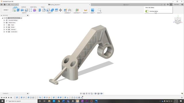Toggle visibility of Bearing_Bracket root component
The width and height of the screenshot is (184, 103).
pos(5,18)
